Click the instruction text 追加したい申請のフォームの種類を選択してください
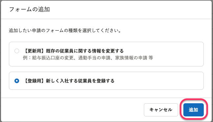213x122 pixels. [65, 30]
